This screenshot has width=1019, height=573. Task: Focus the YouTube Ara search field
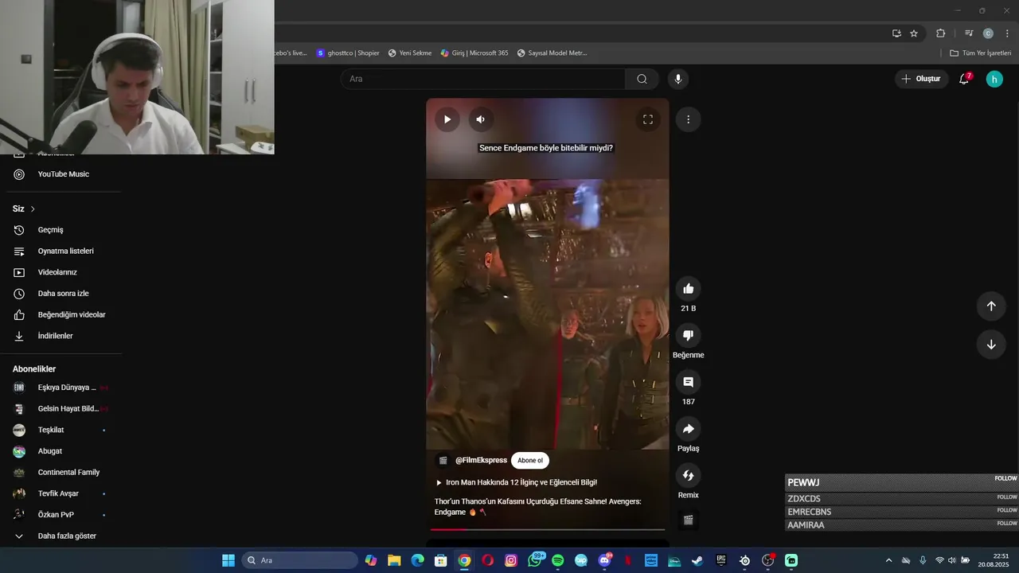pos(483,79)
